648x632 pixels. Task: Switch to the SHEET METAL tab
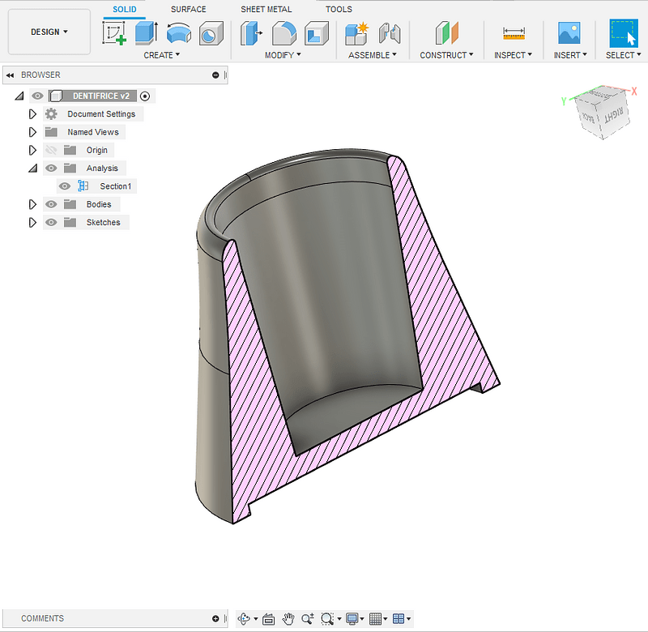(x=266, y=9)
